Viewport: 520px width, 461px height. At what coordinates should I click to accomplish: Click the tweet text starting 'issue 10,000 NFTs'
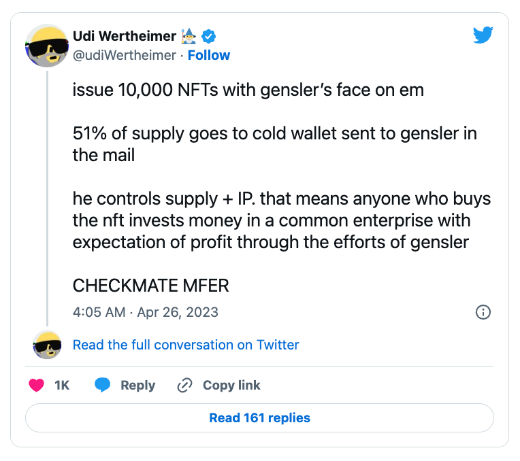[248, 90]
